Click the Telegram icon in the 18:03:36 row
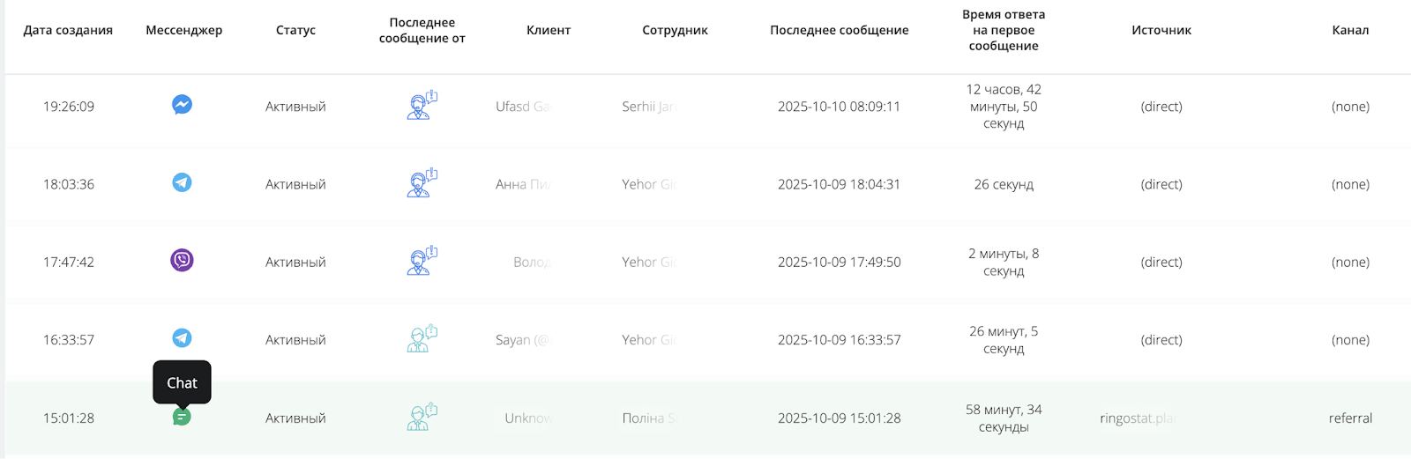1411x459 pixels. pos(182,182)
